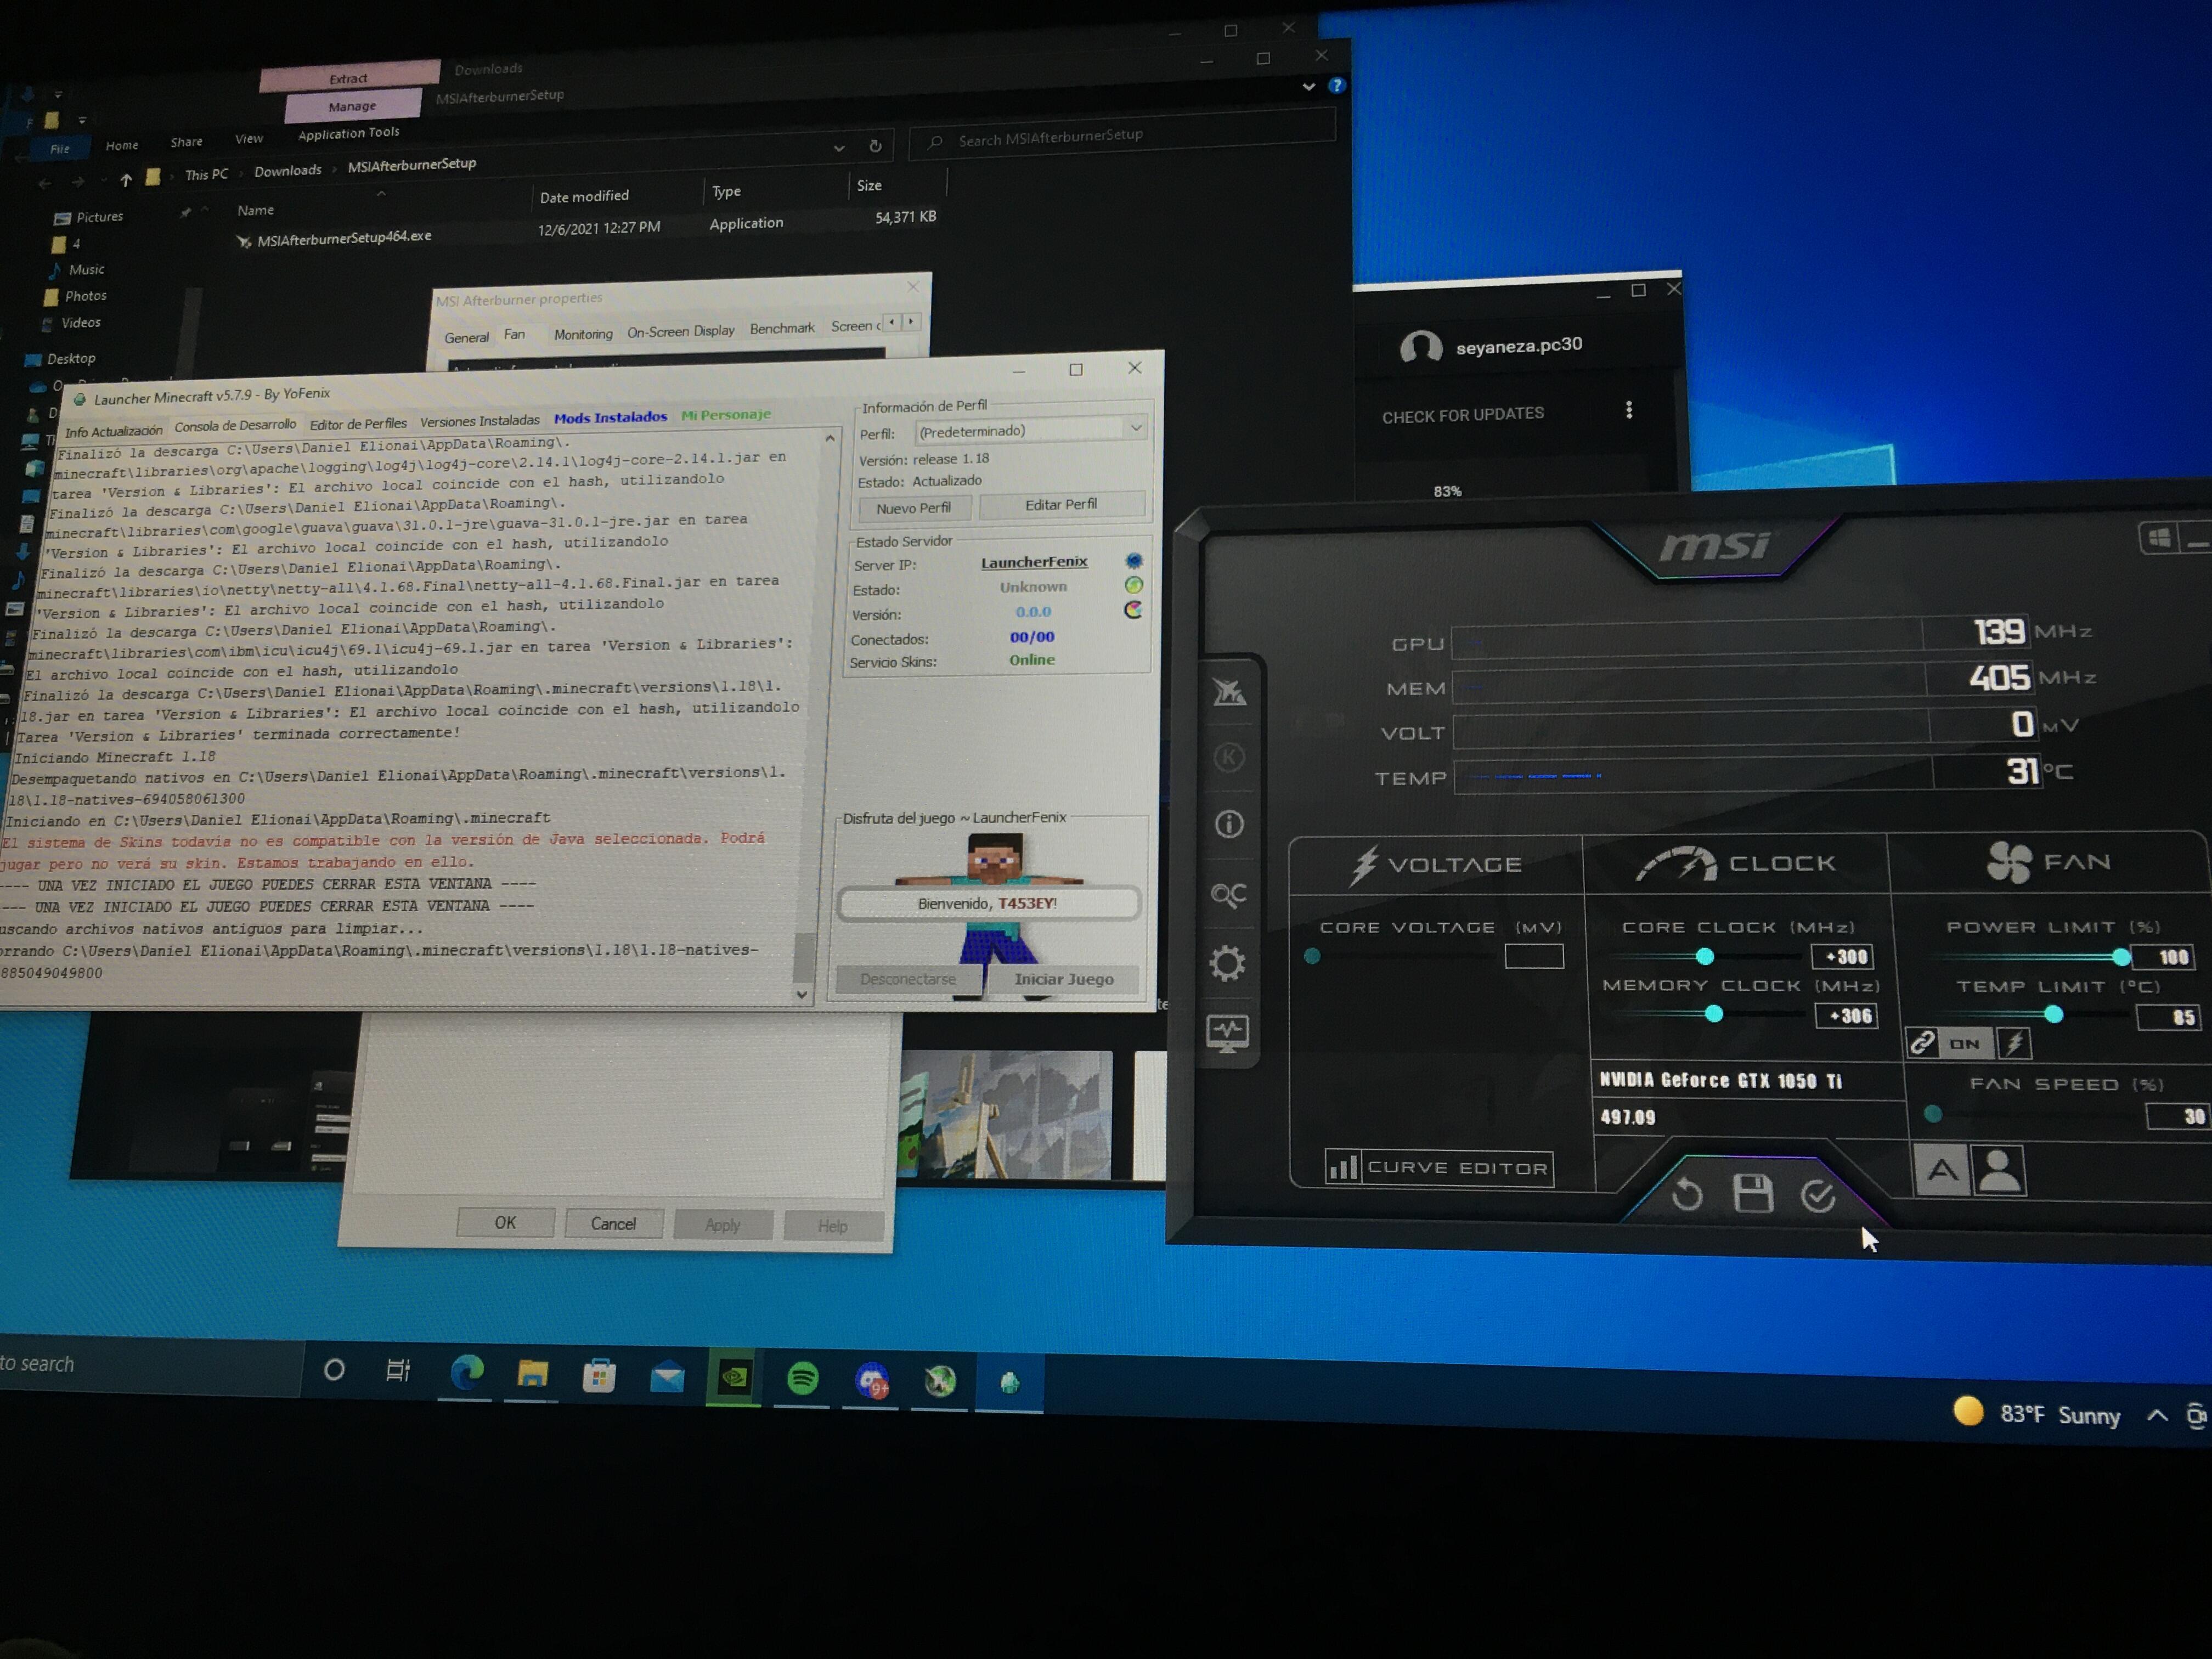Click the Desconectarse button in launcher
Screen dimensions: 2212x1659
point(908,979)
